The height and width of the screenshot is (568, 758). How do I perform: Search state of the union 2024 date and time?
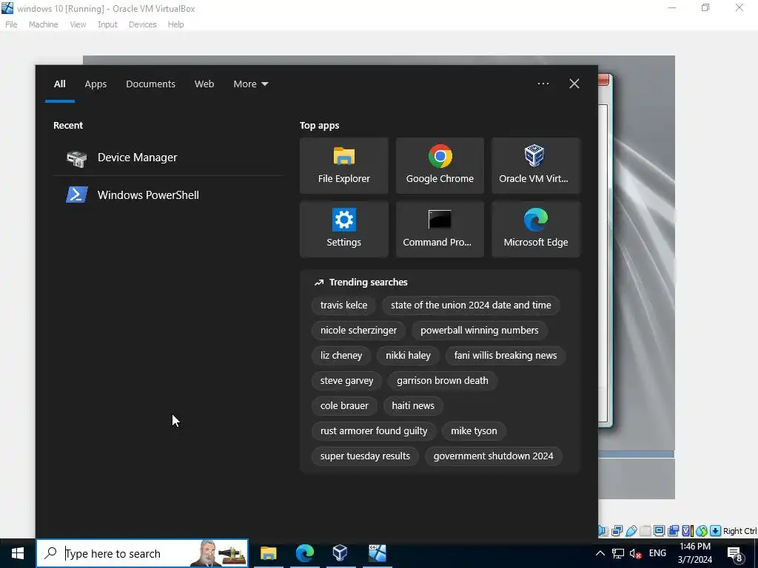pos(471,305)
